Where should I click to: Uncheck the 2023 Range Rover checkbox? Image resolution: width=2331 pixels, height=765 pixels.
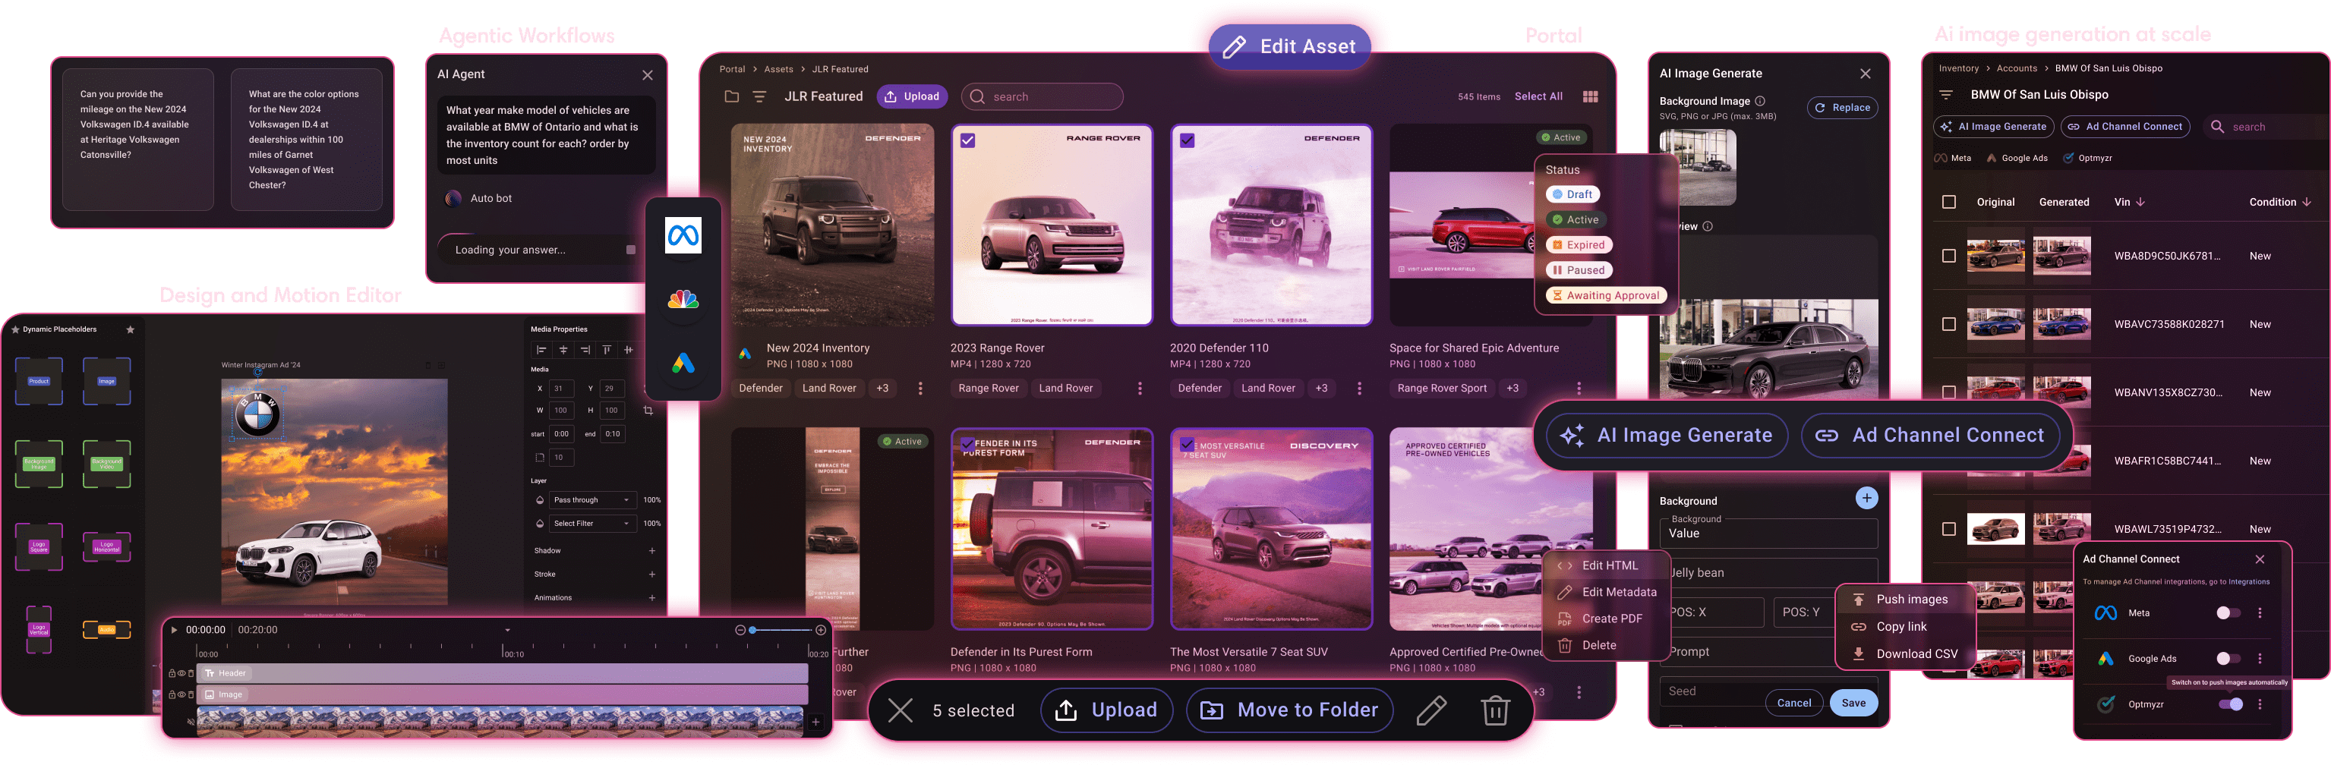point(967,141)
